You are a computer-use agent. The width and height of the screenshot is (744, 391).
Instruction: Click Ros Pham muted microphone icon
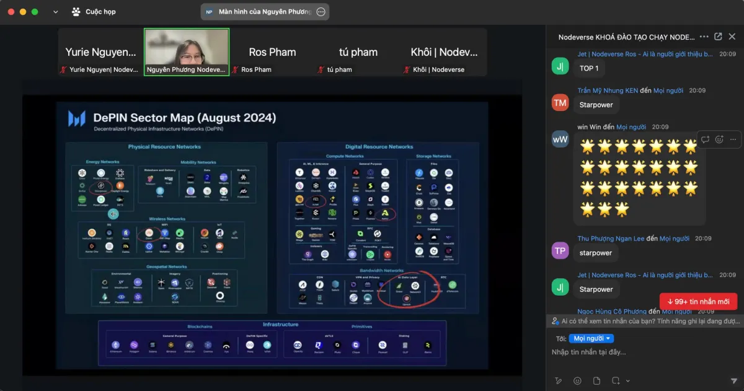coord(236,70)
